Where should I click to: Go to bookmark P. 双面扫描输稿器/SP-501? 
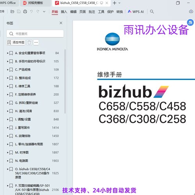pyautogui.click(x=32, y=190)
